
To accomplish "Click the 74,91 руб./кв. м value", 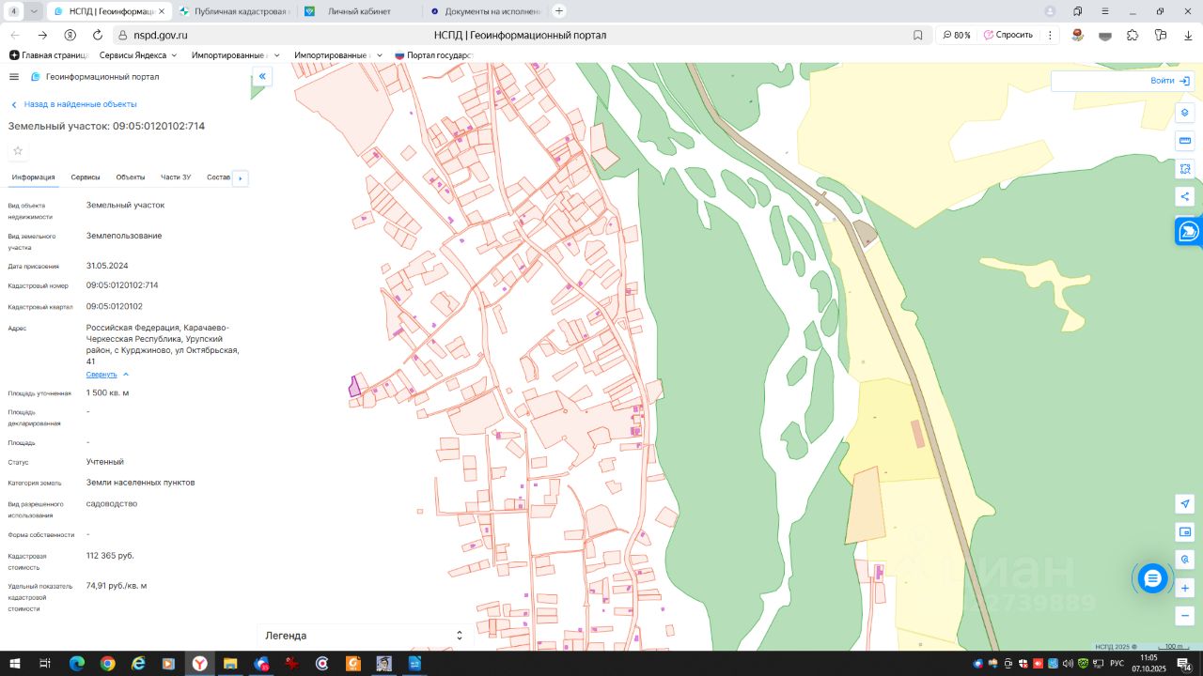I will tap(117, 586).
